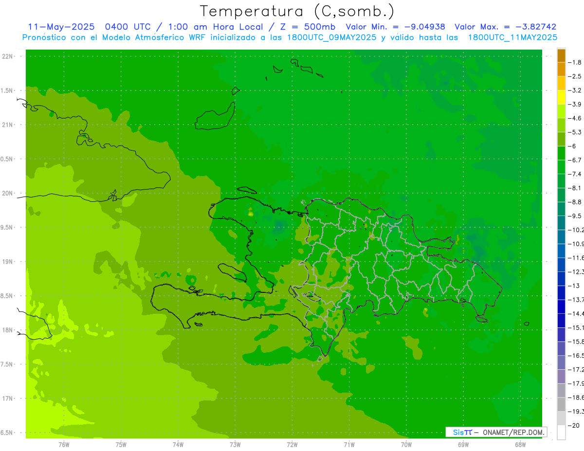This screenshot has width=584, height=451.
Task: Pick the dark orange swatch above -1.8
Action: point(561,55)
